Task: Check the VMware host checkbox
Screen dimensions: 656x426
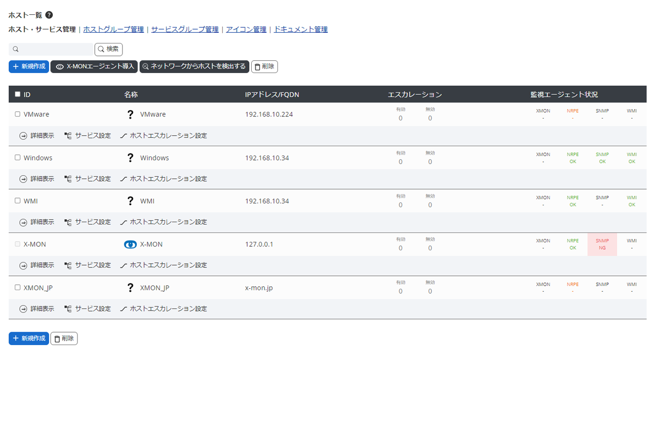Action: point(18,114)
